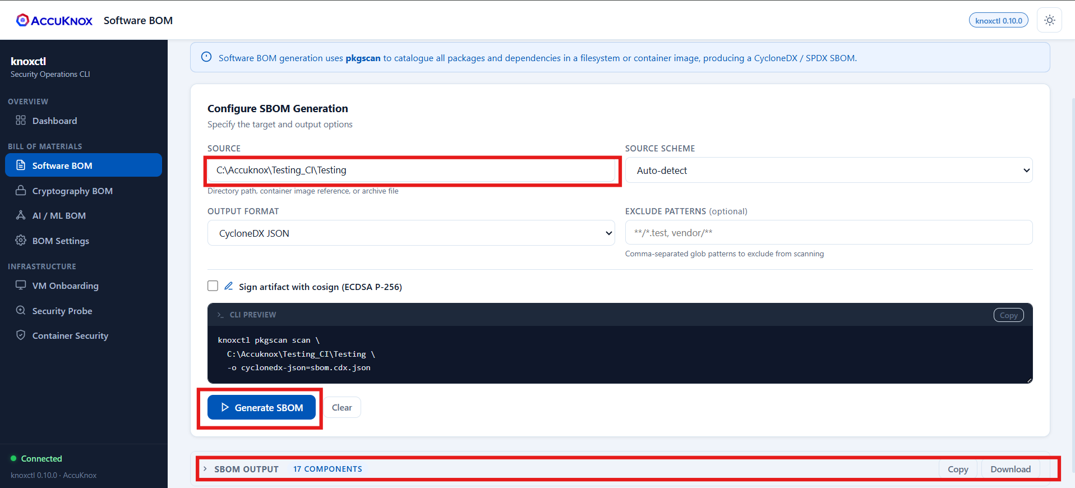The height and width of the screenshot is (488, 1075).
Task: Open Security Probe page
Action: click(84, 311)
